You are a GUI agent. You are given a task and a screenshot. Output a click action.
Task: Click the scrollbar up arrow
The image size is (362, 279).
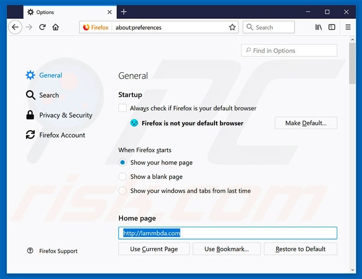point(352,40)
